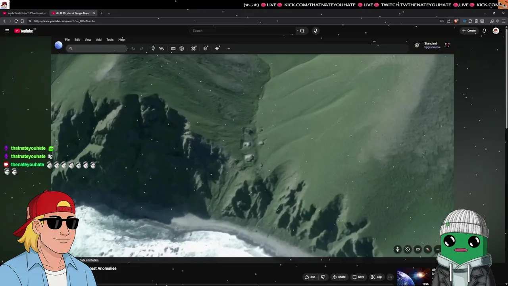Save the video to a playlist
Image resolution: width=508 pixels, height=286 pixels.
click(358, 277)
